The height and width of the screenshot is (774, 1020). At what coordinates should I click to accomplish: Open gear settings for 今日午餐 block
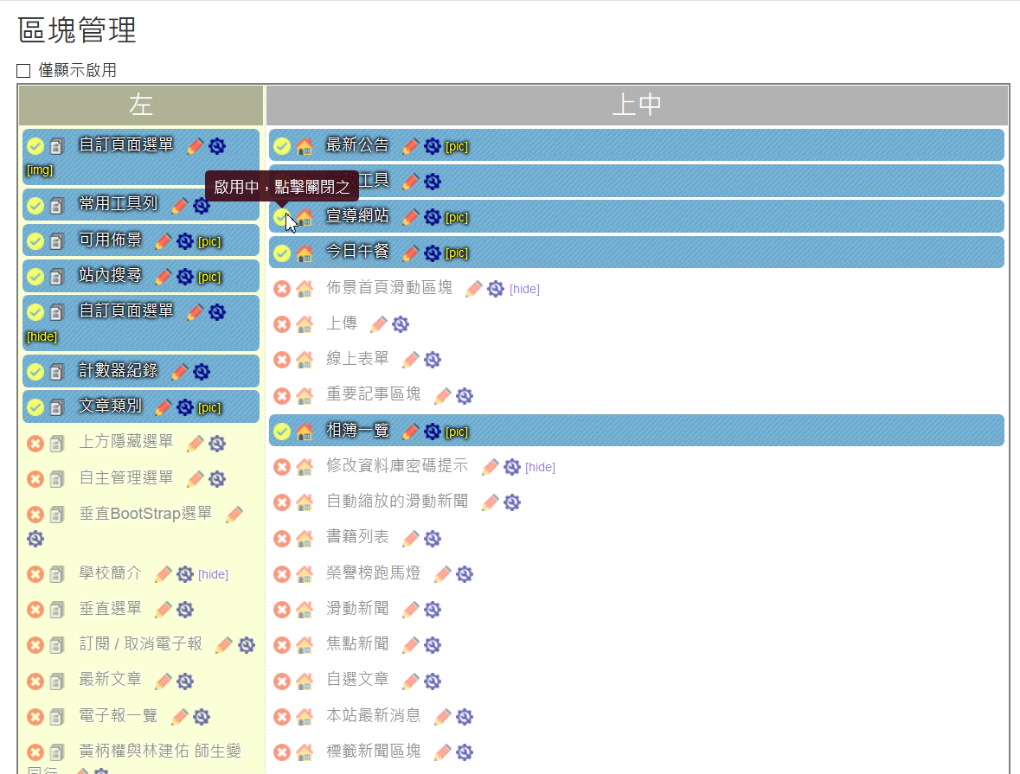(433, 253)
